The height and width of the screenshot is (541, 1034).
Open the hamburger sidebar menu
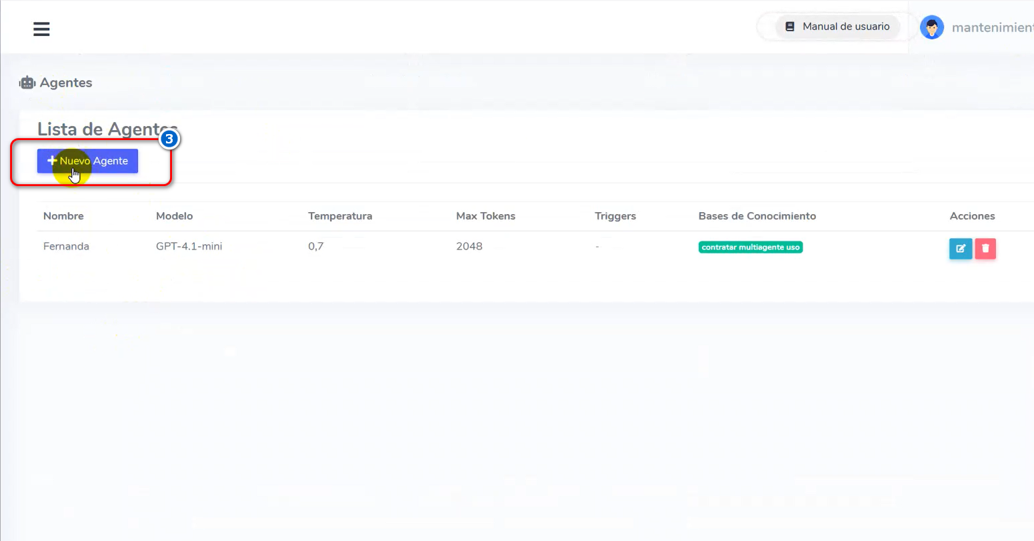tap(41, 29)
